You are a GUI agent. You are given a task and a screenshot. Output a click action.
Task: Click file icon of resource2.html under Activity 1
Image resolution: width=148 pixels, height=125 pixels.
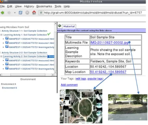pyautogui.click(x=7, y=38)
